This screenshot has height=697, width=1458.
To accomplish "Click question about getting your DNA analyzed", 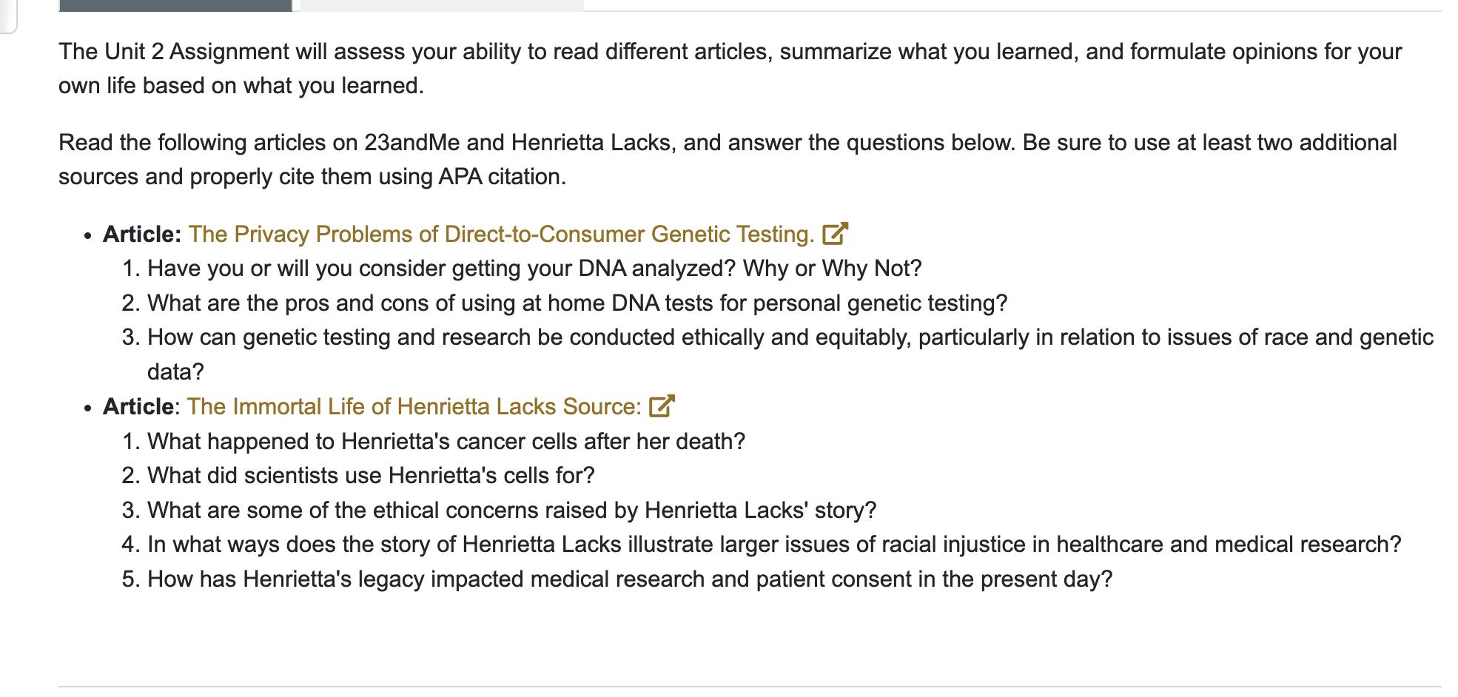I will pyautogui.click(x=534, y=268).
